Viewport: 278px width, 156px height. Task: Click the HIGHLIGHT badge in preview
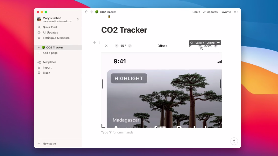[x=129, y=78]
